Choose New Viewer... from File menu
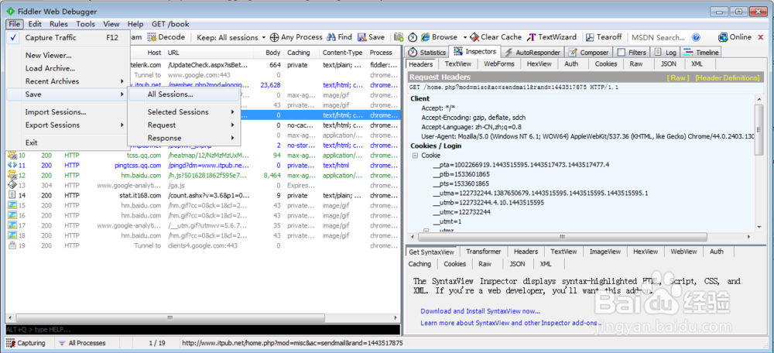The height and width of the screenshot is (353, 774). coord(68,55)
